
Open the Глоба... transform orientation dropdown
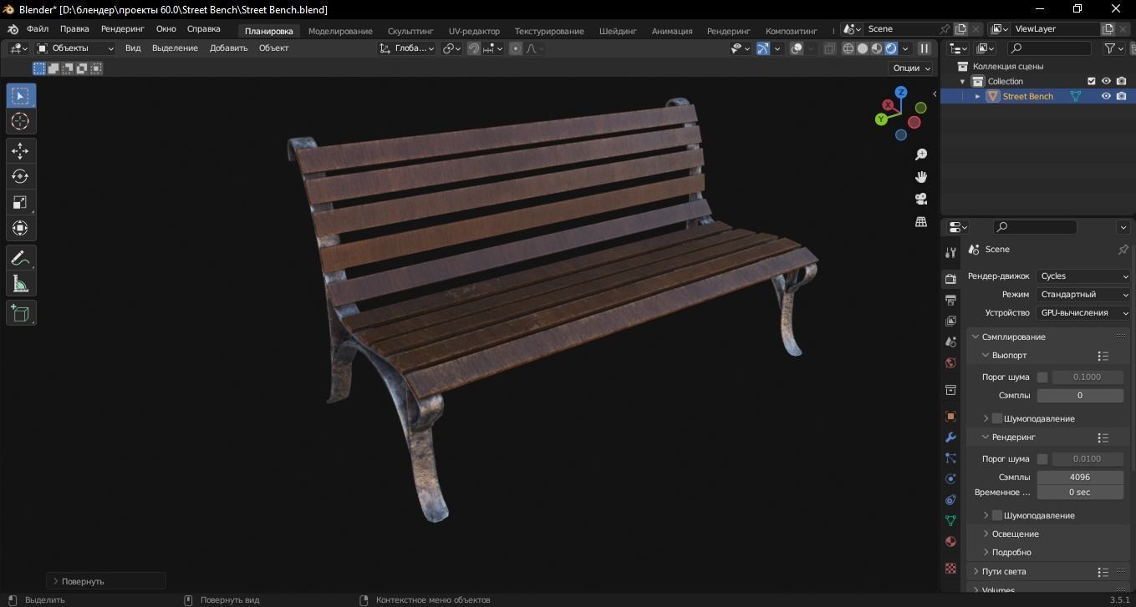(407, 48)
